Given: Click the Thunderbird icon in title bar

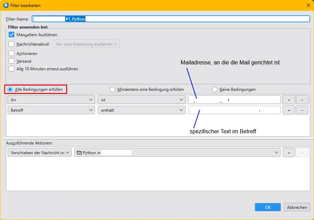Looking at the screenshot, I should click(6, 5).
